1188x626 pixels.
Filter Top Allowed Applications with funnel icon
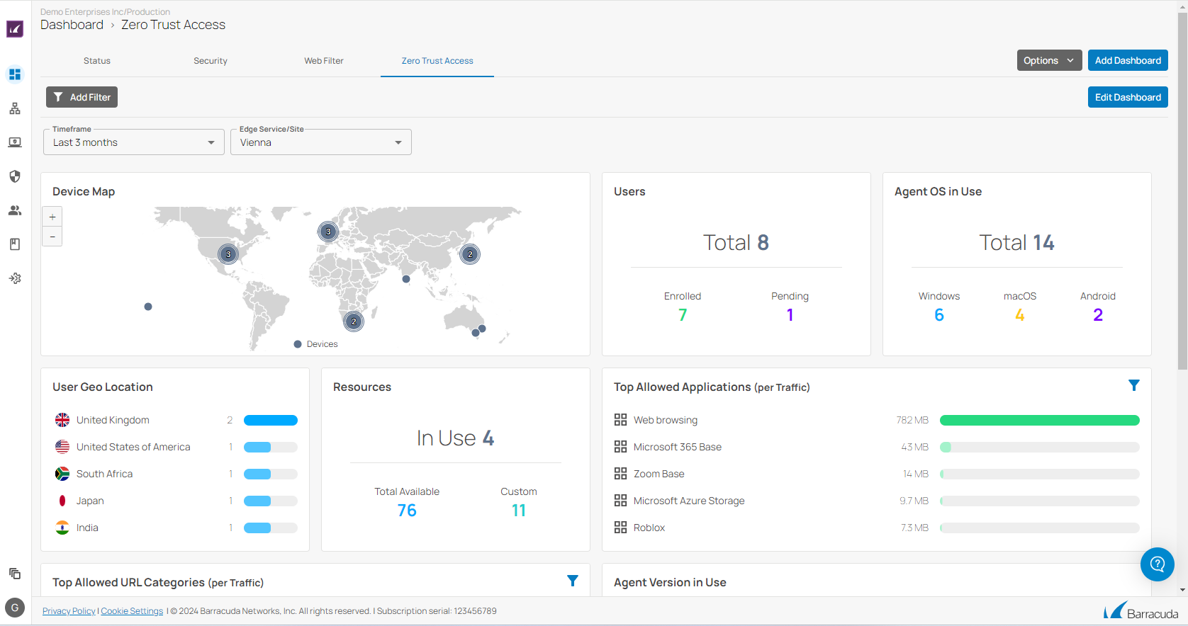tap(1134, 385)
